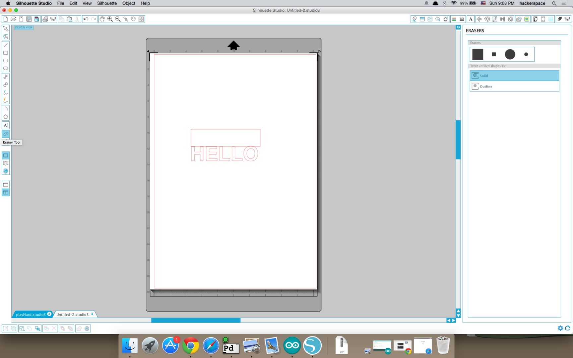Screen dimensions: 573x358
Task: Open the Silhouette menu
Action: click(106, 3)
